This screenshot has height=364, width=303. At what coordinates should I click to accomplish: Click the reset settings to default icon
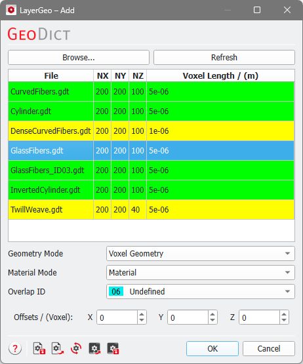pos(76,348)
